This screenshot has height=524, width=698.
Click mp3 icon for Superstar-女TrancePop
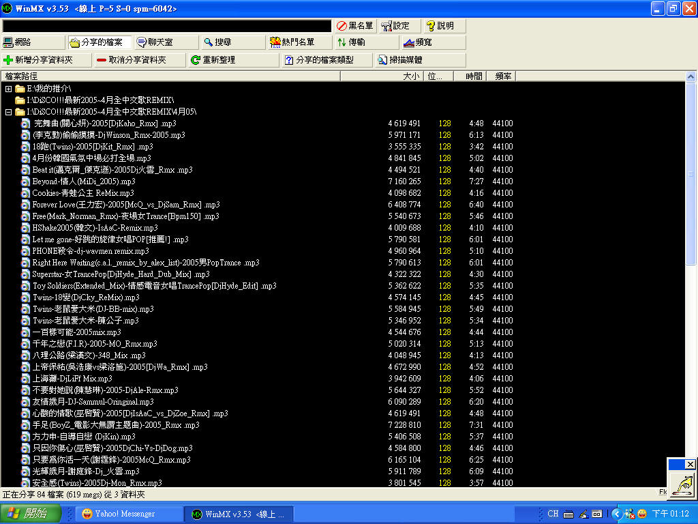click(x=26, y=274)
